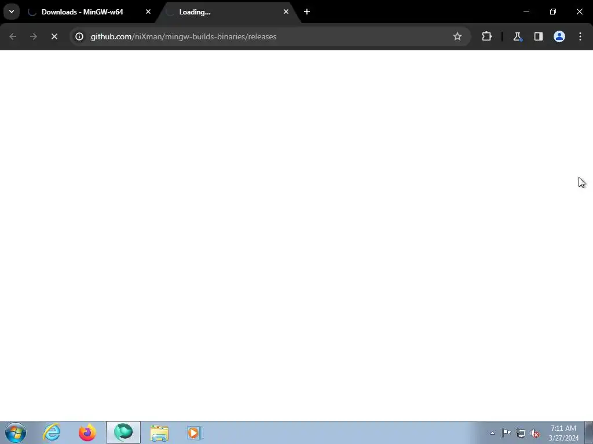Screen dimensions: 593x444
Task: Restore down the browser window
Action: pyautogui.click(x=552, y=12)
